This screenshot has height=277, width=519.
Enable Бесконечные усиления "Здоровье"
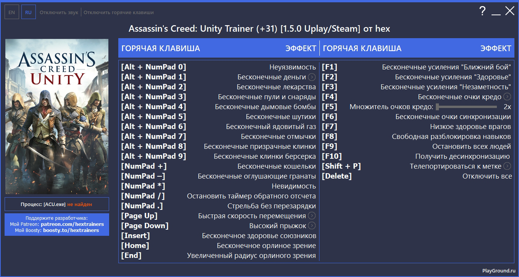tap(453, 77)
